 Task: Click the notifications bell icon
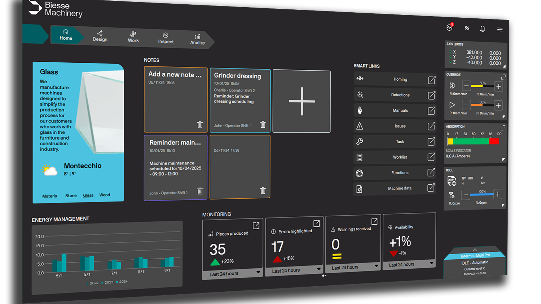483,29
